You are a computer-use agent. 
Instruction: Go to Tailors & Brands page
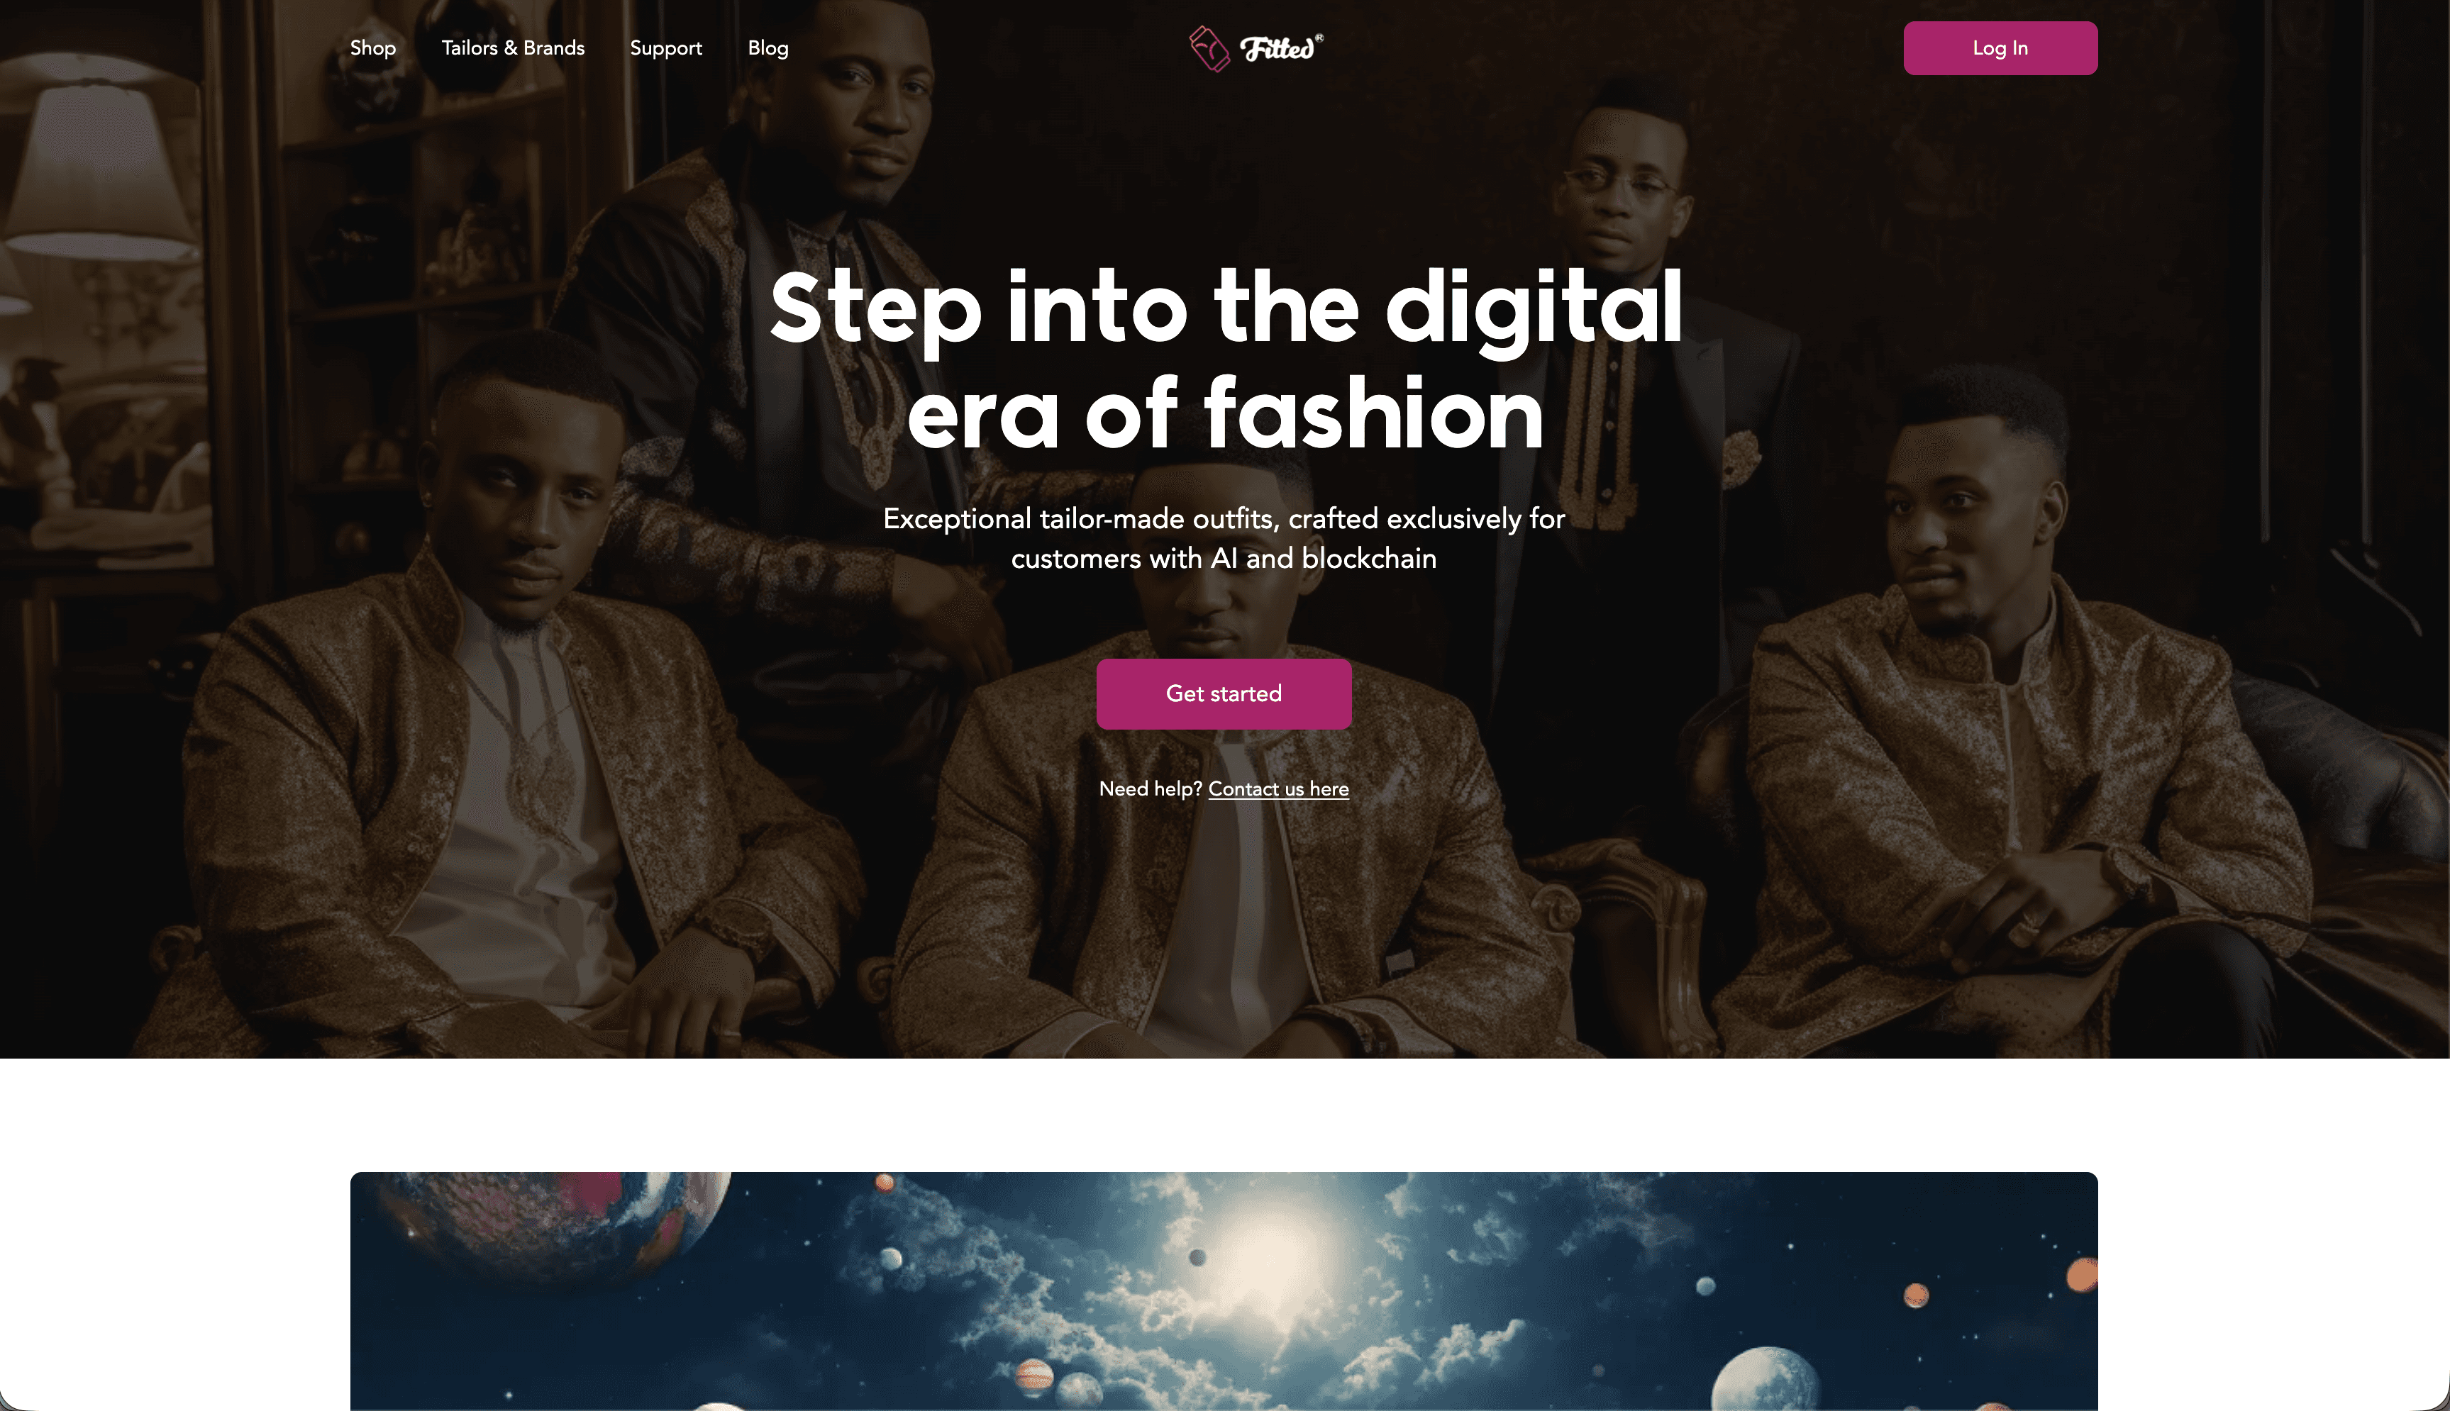513,48
